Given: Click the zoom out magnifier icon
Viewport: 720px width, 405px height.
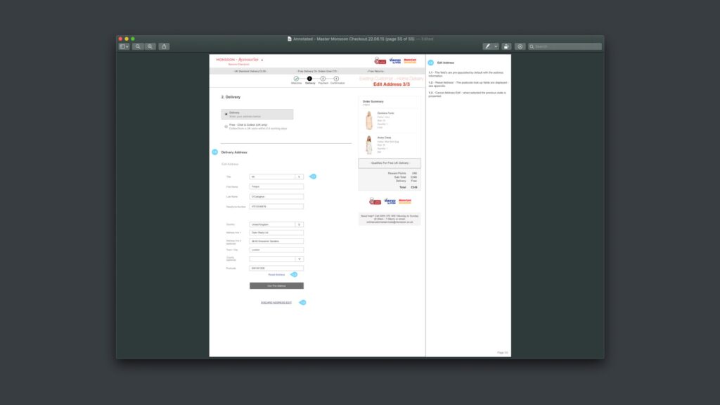Looking at the screenshot, I should (x=139, y=46).
